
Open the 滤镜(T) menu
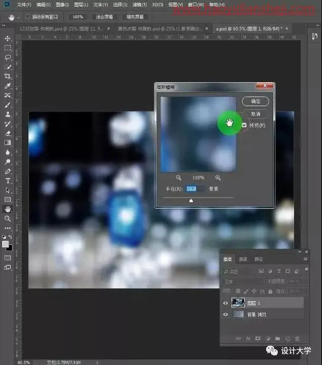pyautogui.click(x=140, y=5)
